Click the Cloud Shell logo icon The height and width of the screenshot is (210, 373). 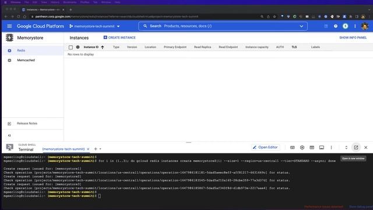(10, 148)
